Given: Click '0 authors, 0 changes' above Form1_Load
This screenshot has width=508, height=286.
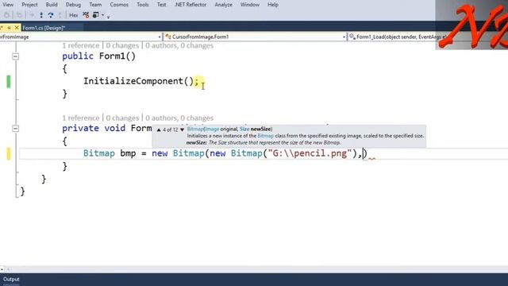Looking at the screenshot, I should tap(179, 118).
